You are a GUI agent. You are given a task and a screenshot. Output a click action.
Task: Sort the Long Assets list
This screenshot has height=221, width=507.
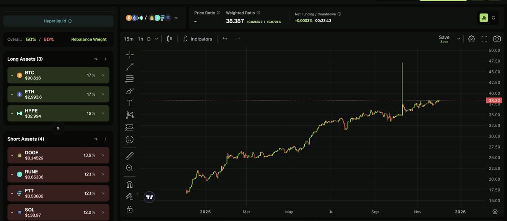click(96, 59)
